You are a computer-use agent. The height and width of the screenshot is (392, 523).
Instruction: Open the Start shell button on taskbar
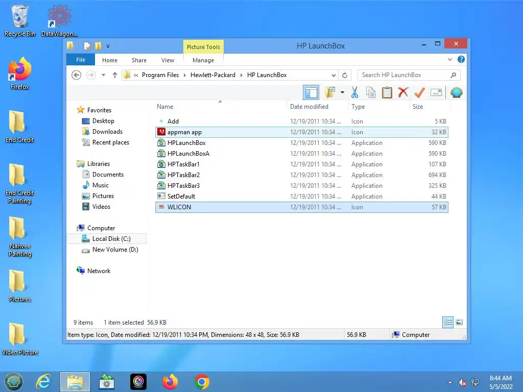(x=13, y=382)
